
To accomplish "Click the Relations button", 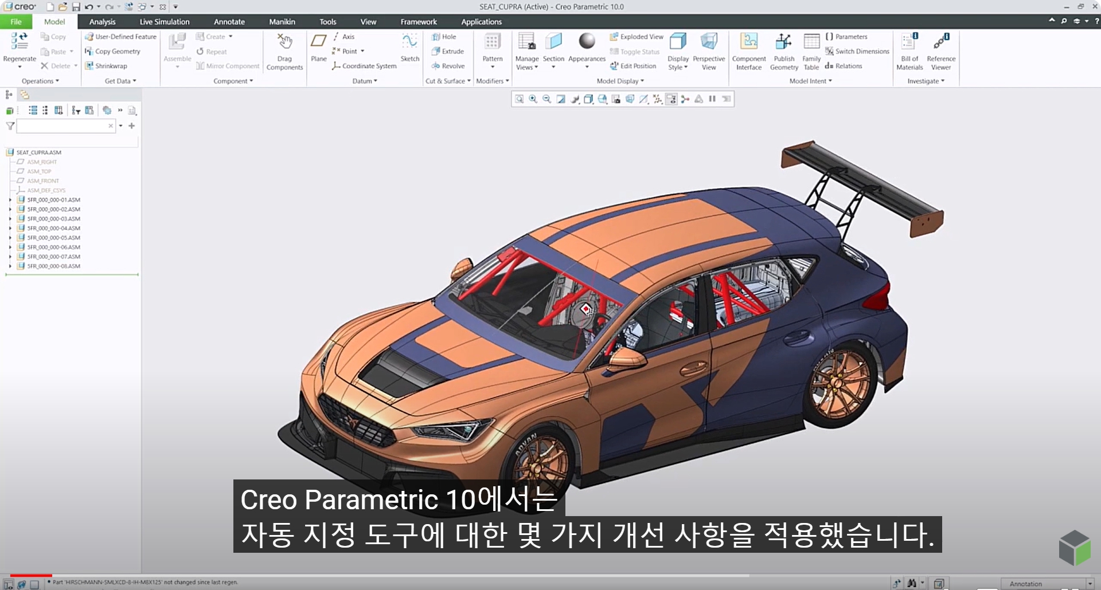I will 844,66.
